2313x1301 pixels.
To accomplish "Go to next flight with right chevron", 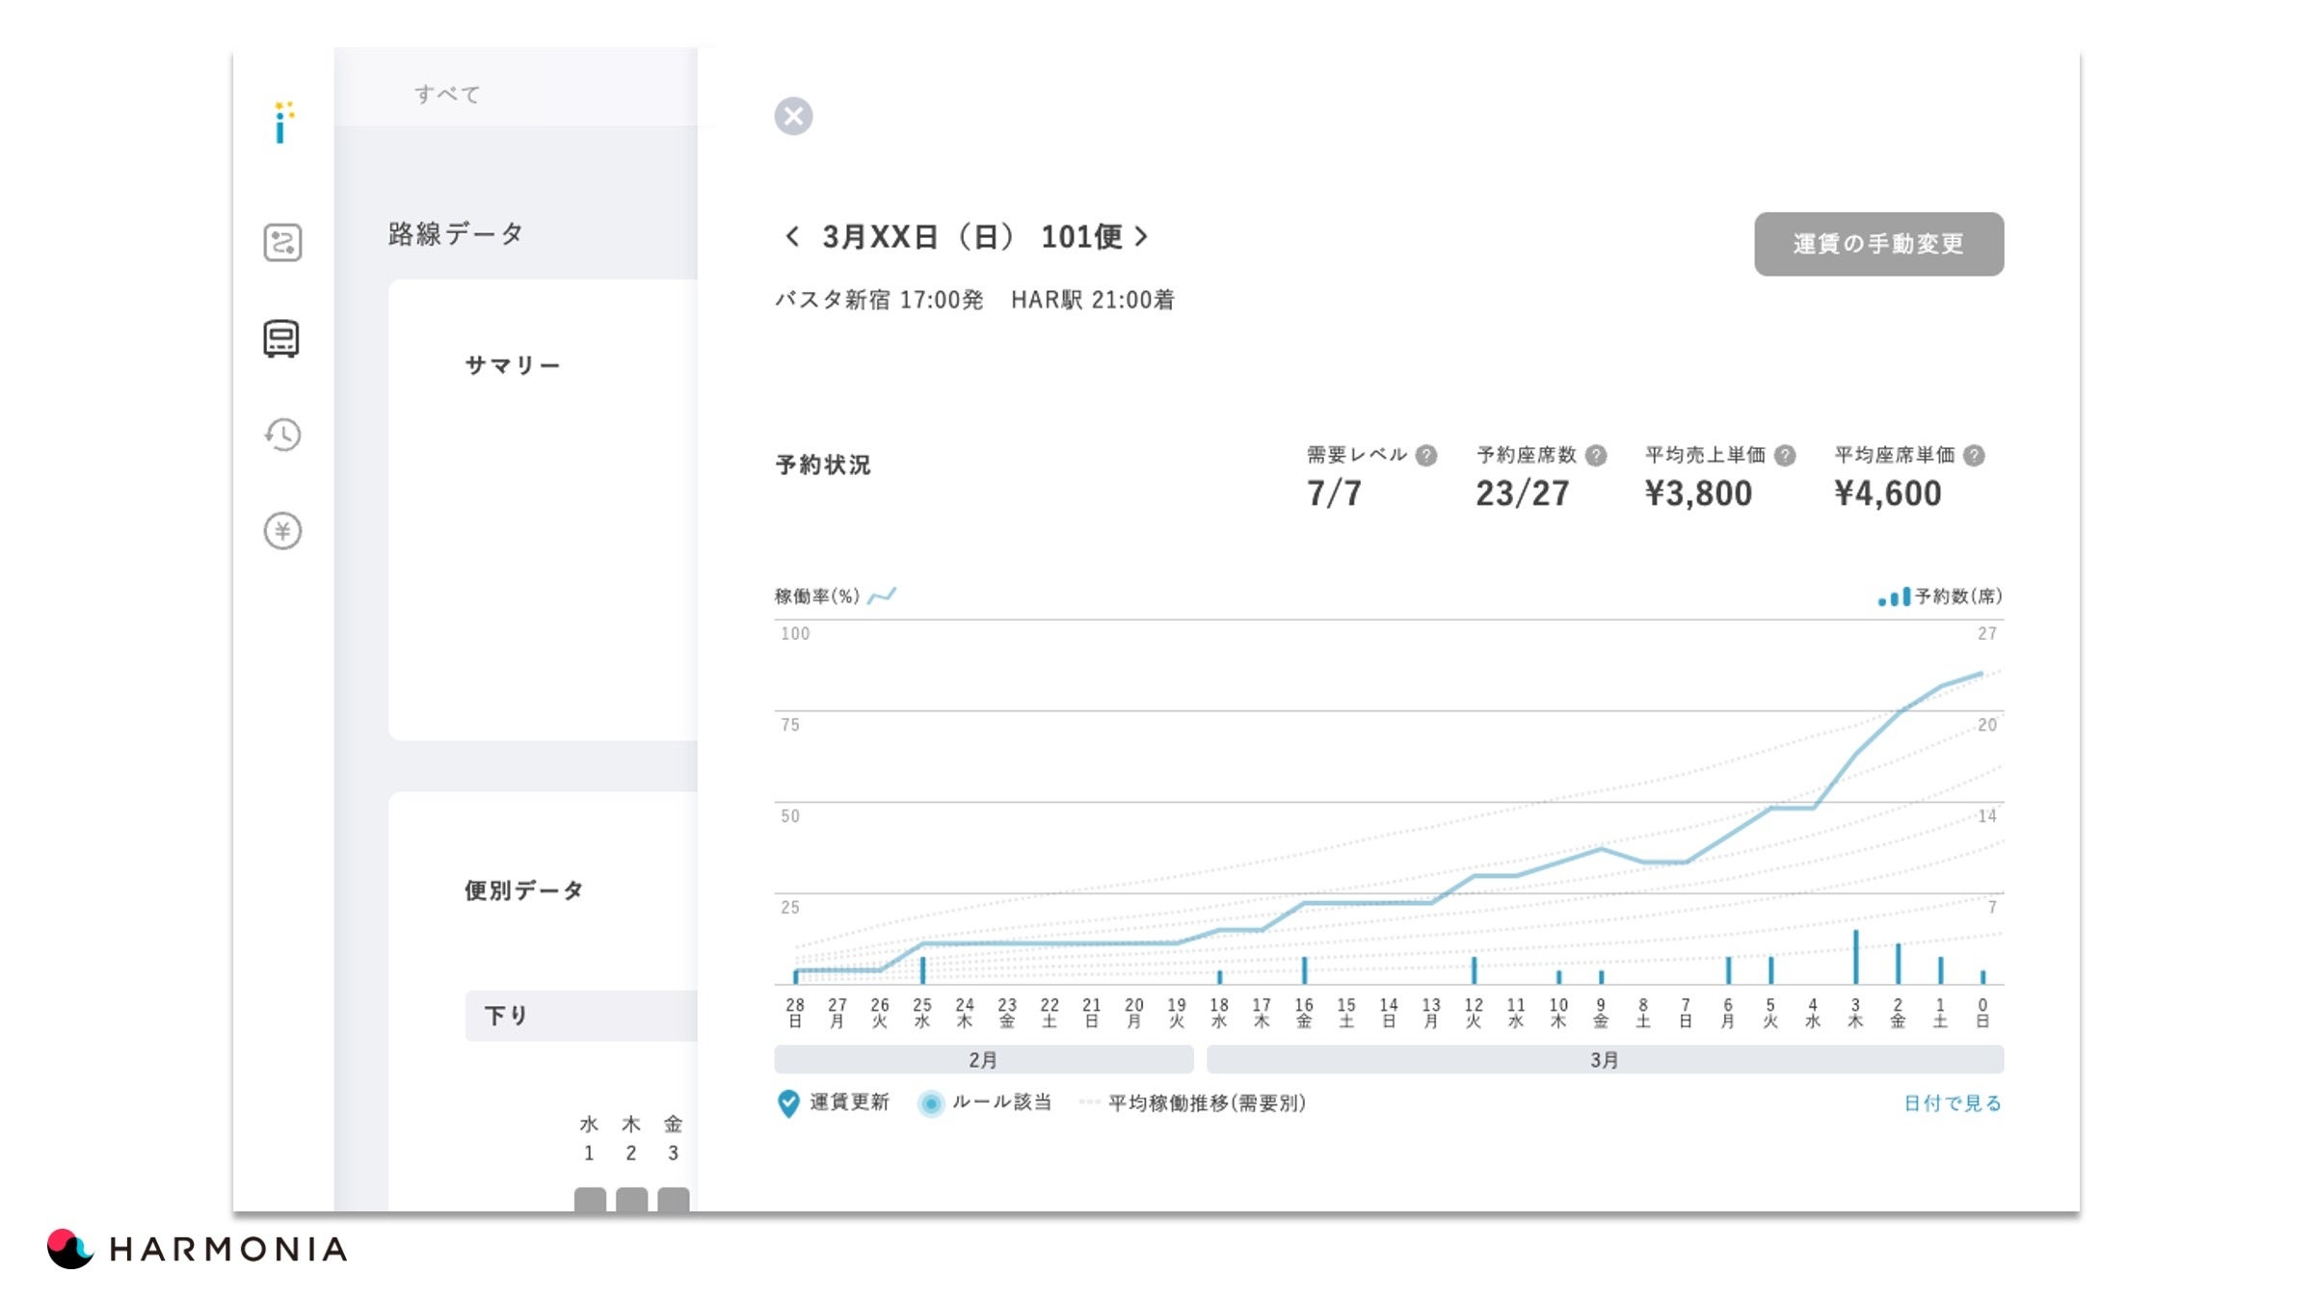I will click(1142, 237).
